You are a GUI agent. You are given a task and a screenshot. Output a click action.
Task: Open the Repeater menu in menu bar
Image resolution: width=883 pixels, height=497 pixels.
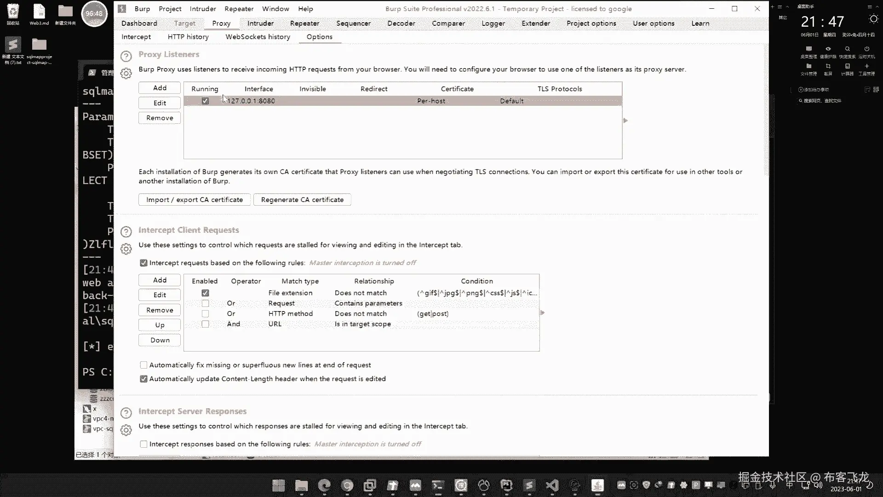click(x=239, y=9)
